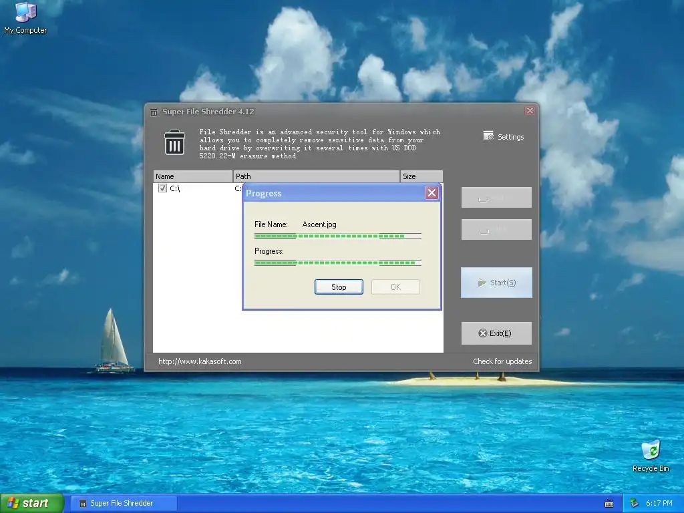The width and height of the screenshot is (684, 513).
Task: Sort list by Size column header
Action: click(x=421, y=176)
